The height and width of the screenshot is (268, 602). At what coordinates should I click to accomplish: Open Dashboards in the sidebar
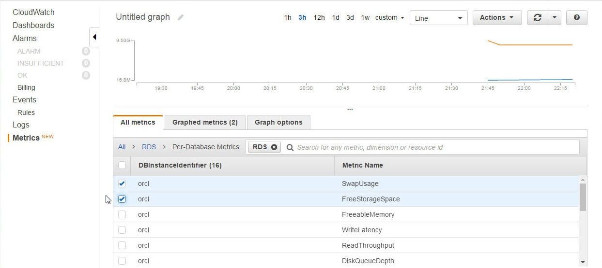33,25
